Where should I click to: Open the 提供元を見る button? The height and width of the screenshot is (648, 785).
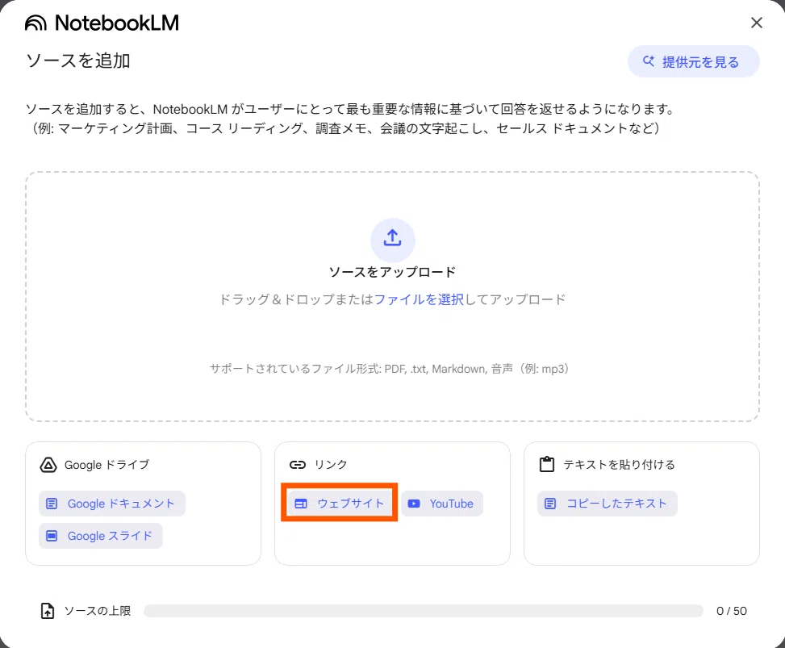693,61
